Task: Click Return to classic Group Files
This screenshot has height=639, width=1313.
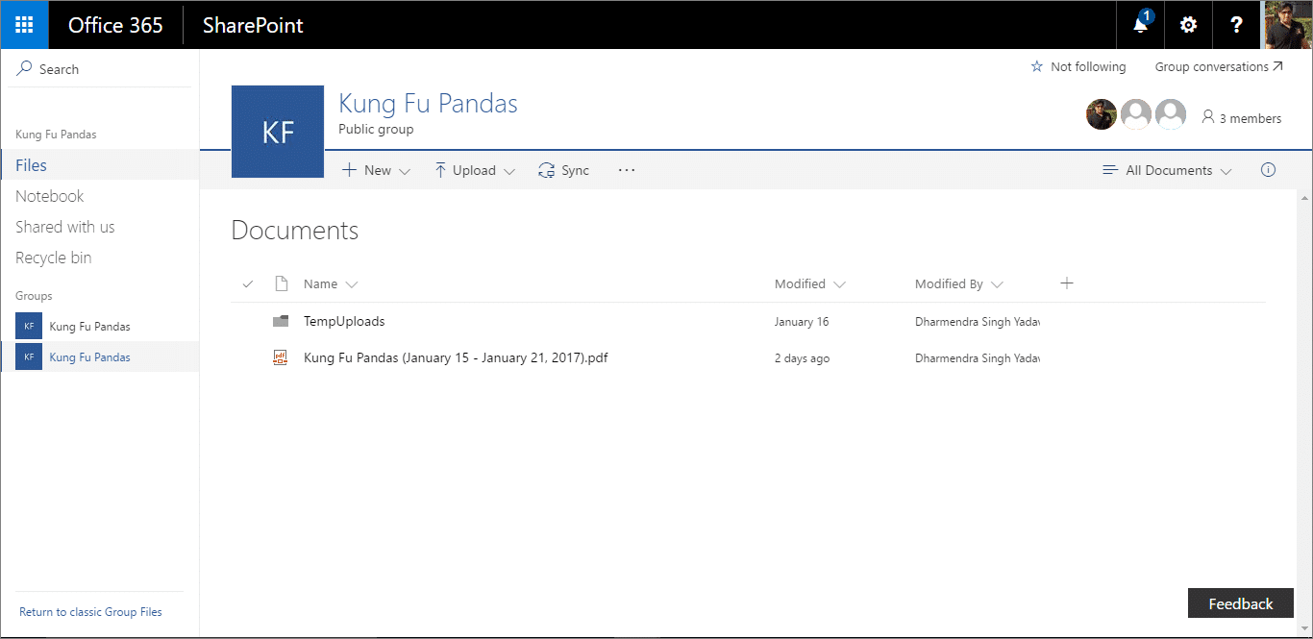Action: click(x=91, y=612)
